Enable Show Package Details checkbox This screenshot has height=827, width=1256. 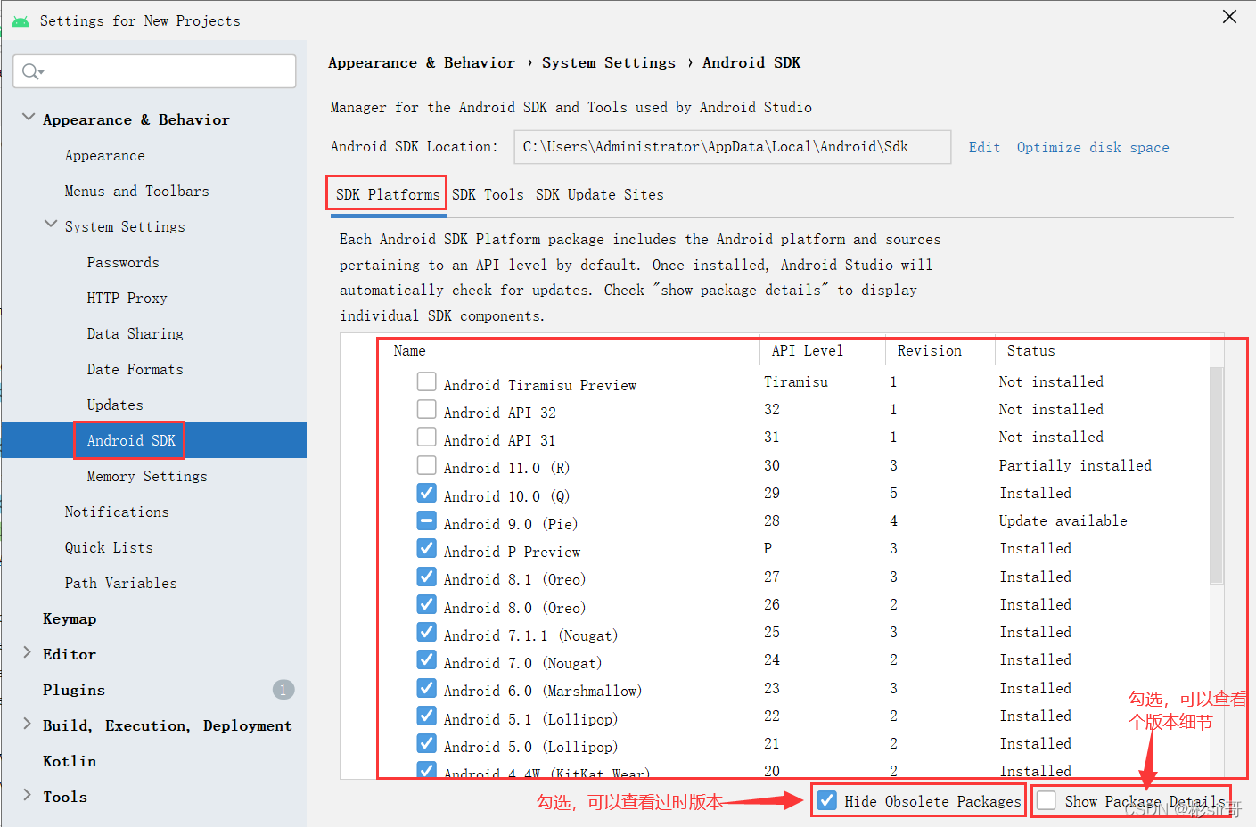pyautogui.click(x=1047, y=800)
